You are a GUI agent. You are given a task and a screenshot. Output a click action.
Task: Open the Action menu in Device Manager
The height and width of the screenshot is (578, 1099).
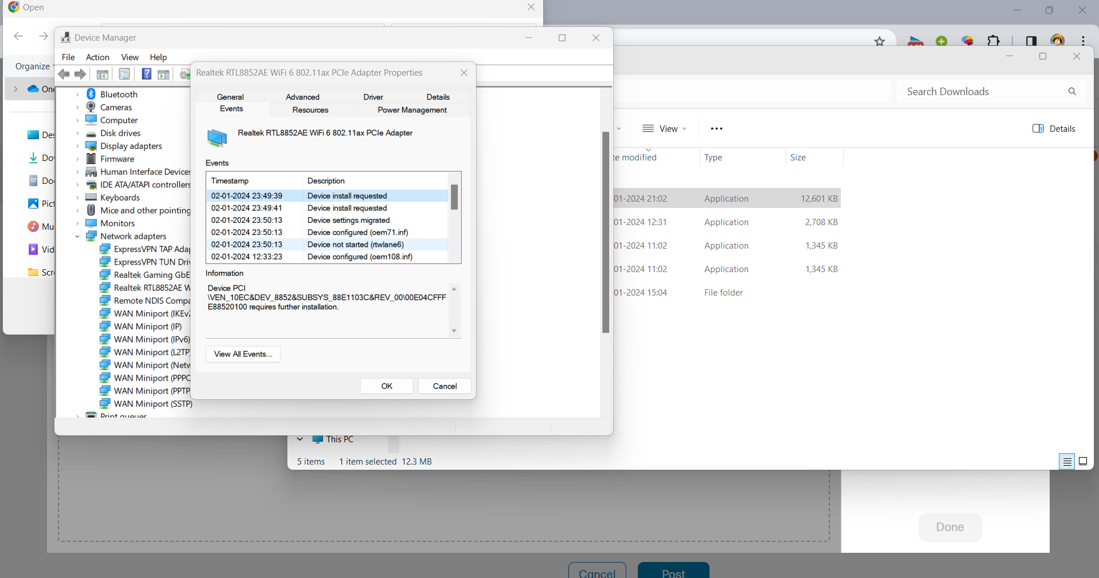coord(98,57)
